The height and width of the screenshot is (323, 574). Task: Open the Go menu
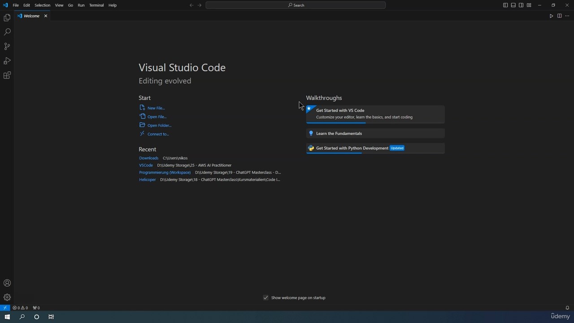[70, 5]
